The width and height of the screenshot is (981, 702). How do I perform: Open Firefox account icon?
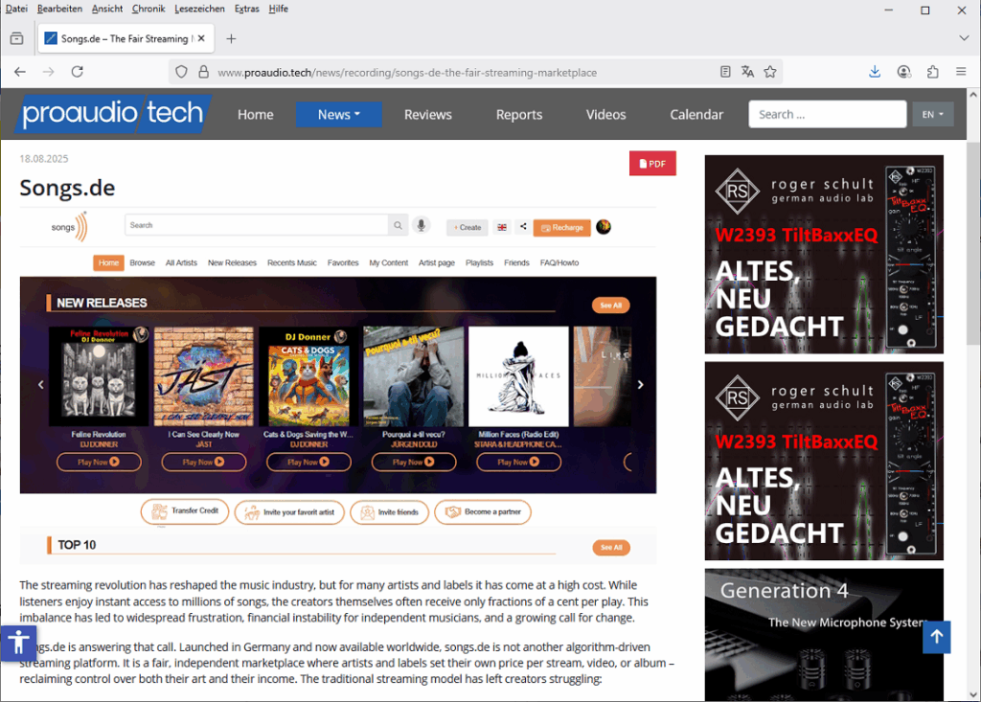903,72
